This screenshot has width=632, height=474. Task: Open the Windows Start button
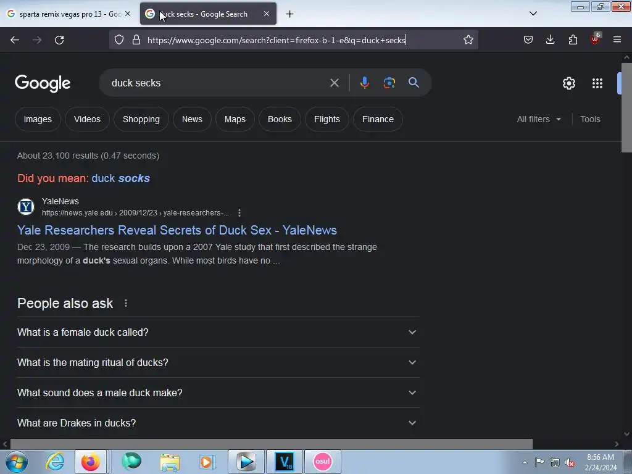(x=17, y=462)
